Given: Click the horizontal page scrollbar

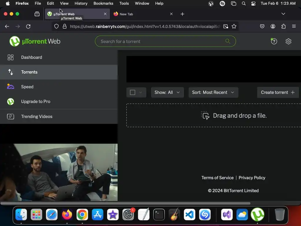Looking at the screenshot, I should pyautogui.click(x=125, y=203).
